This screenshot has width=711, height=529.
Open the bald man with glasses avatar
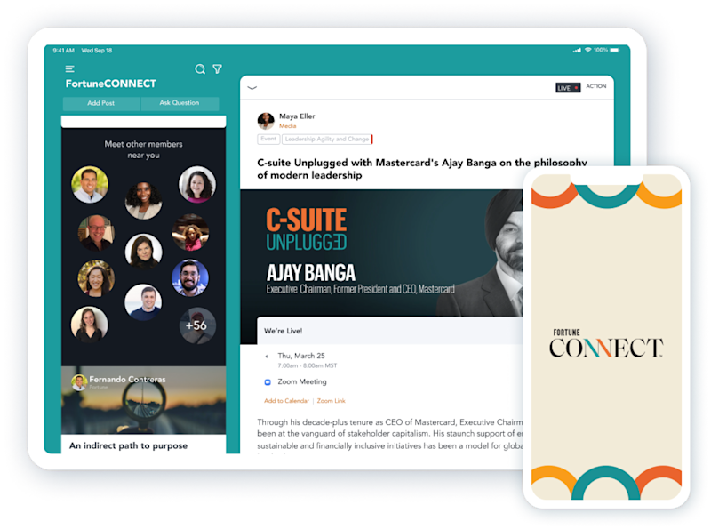96,233
